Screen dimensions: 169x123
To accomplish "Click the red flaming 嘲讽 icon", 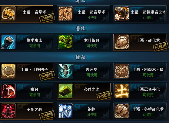I will 8,91.
